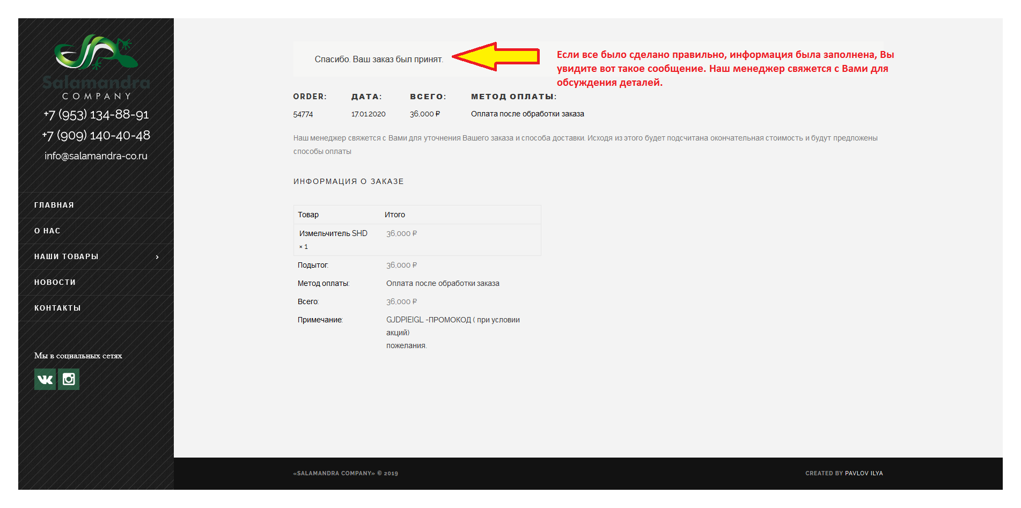Viewport: 1021px width, 508px height.
Task: Click the ИНФОРМАЦИЯ О ЗАКАЗЕ heading
Action: [x=348, y=181]
